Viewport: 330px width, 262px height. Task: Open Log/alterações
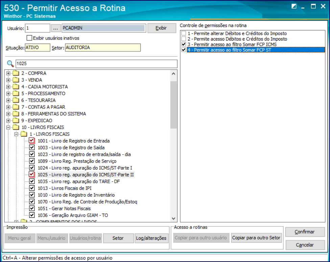click(x=151, y=238)
